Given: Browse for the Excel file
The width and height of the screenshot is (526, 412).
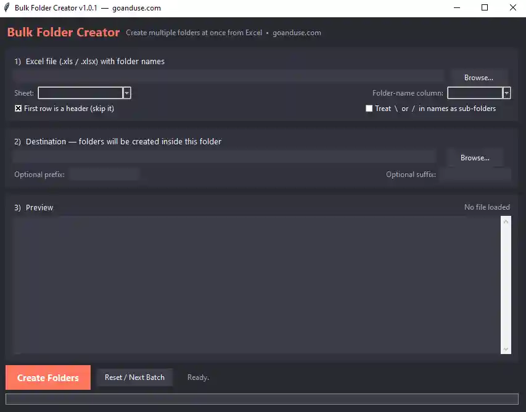Looking at the screenshot, I should [x=479, y=78].
